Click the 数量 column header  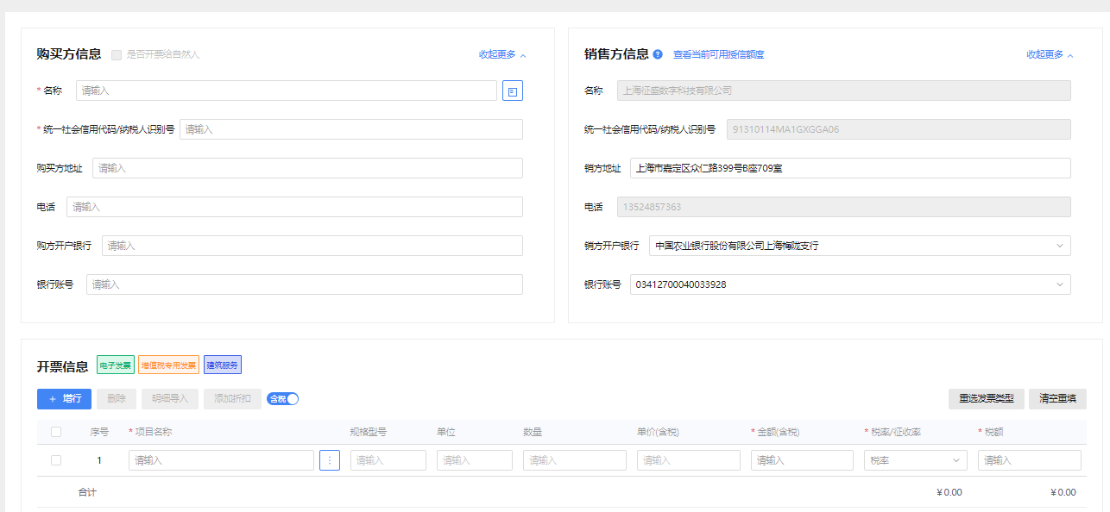click(532, 432)
